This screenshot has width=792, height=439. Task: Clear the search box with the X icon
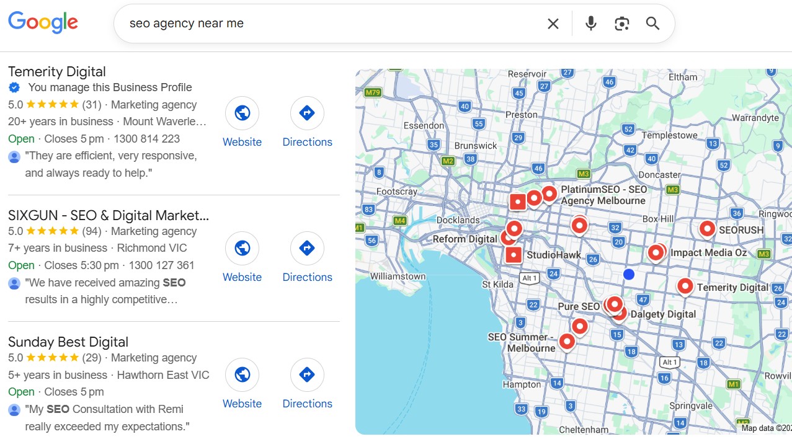553,24
